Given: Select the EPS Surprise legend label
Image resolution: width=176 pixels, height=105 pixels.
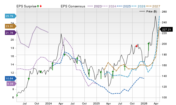Looking at the screenshot, I should (x=26, y=6).
